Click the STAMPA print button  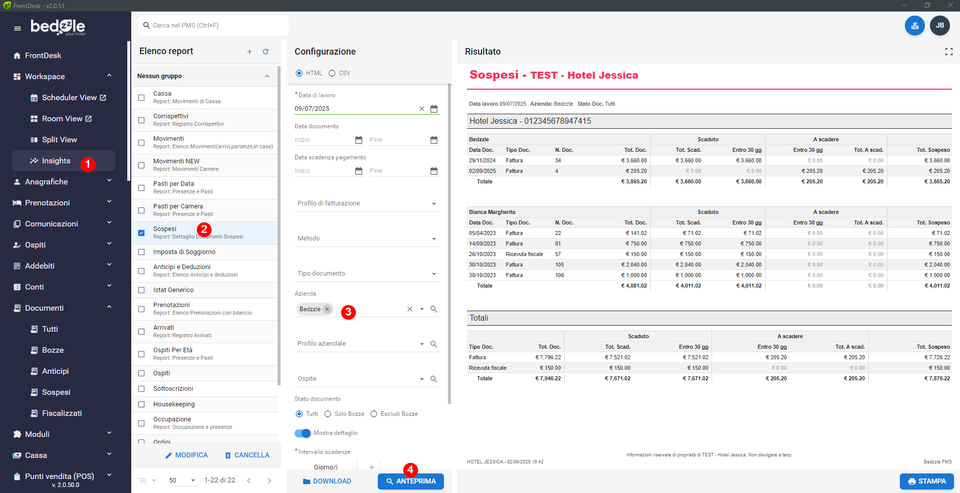click(x=926, y=481)
